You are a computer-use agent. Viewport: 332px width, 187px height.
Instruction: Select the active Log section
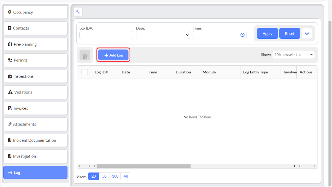(35, 172)
